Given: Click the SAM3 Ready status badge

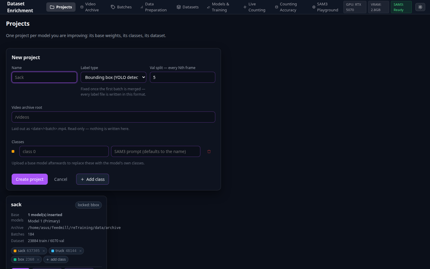Looking at the screenshot, I should coord(401,7).
